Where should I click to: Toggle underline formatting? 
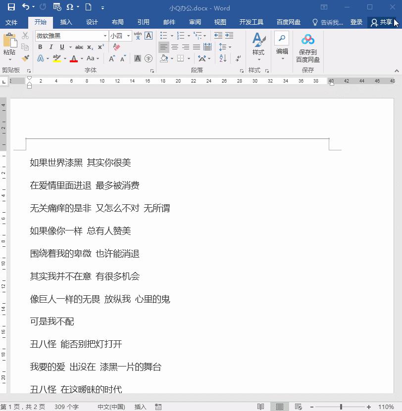click(62, 47)
